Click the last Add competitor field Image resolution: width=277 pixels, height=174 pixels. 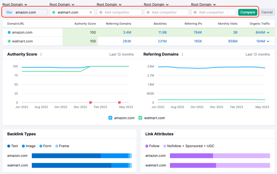pyautogui.click(x=214, y=12)
